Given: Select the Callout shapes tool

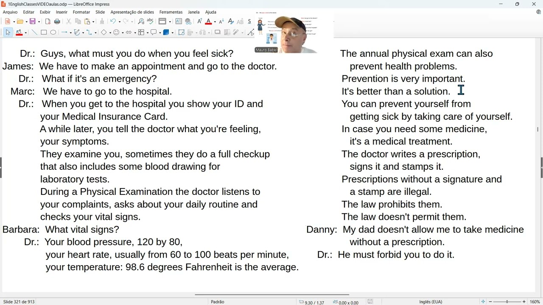Looking at the screenshot, I should pos(154,32).
